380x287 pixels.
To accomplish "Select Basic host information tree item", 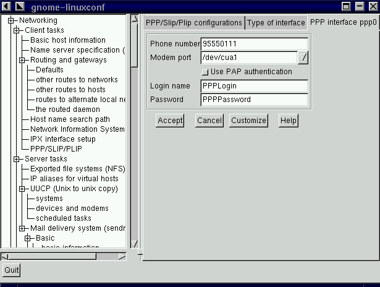I will tap(67, 40).
